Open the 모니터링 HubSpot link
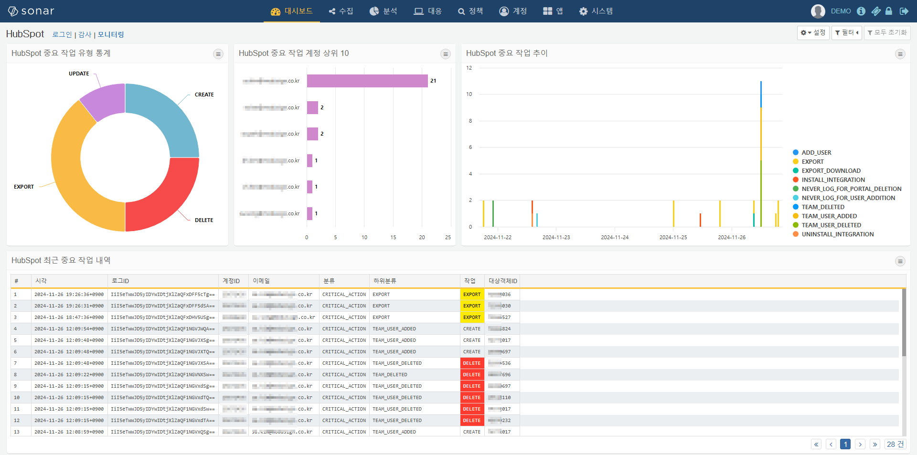This screenshot has width=917, height=455. point(111,34)
